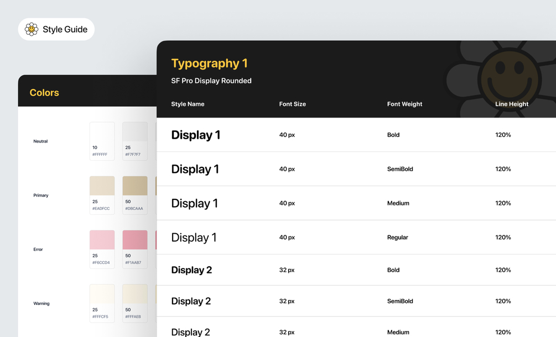
Task: Click the Style Name column header
Action: pyautogui.click(x=188, y=104)
